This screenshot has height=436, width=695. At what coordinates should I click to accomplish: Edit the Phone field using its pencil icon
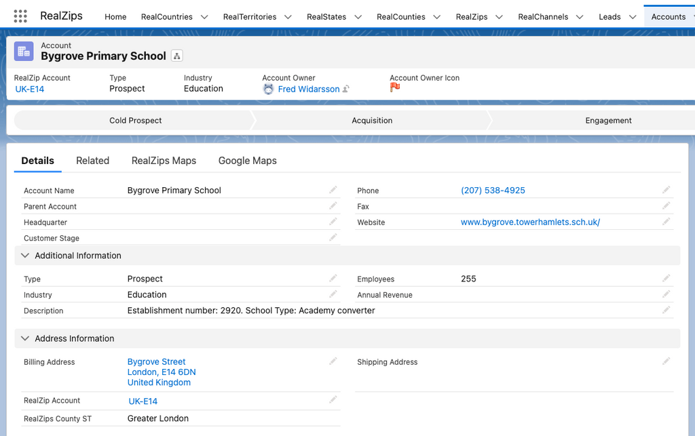point(666,191)
